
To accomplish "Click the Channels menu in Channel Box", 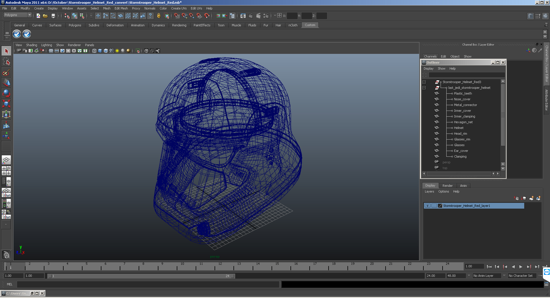I will (x=430, y=56).
